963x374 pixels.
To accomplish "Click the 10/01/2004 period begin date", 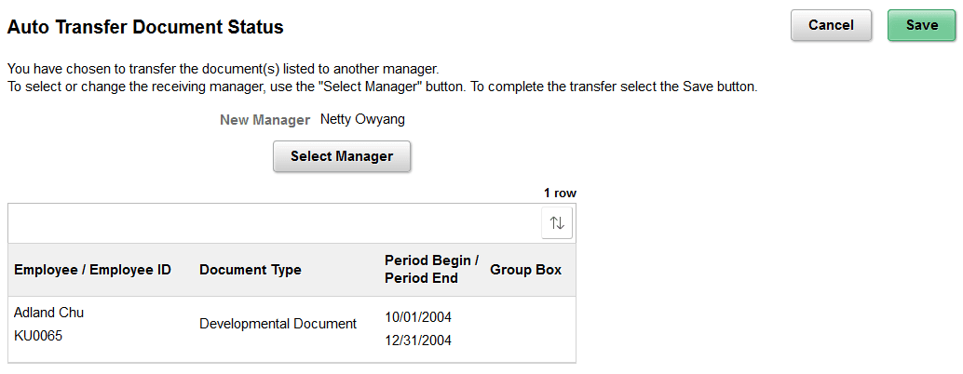I will point(418,318).
